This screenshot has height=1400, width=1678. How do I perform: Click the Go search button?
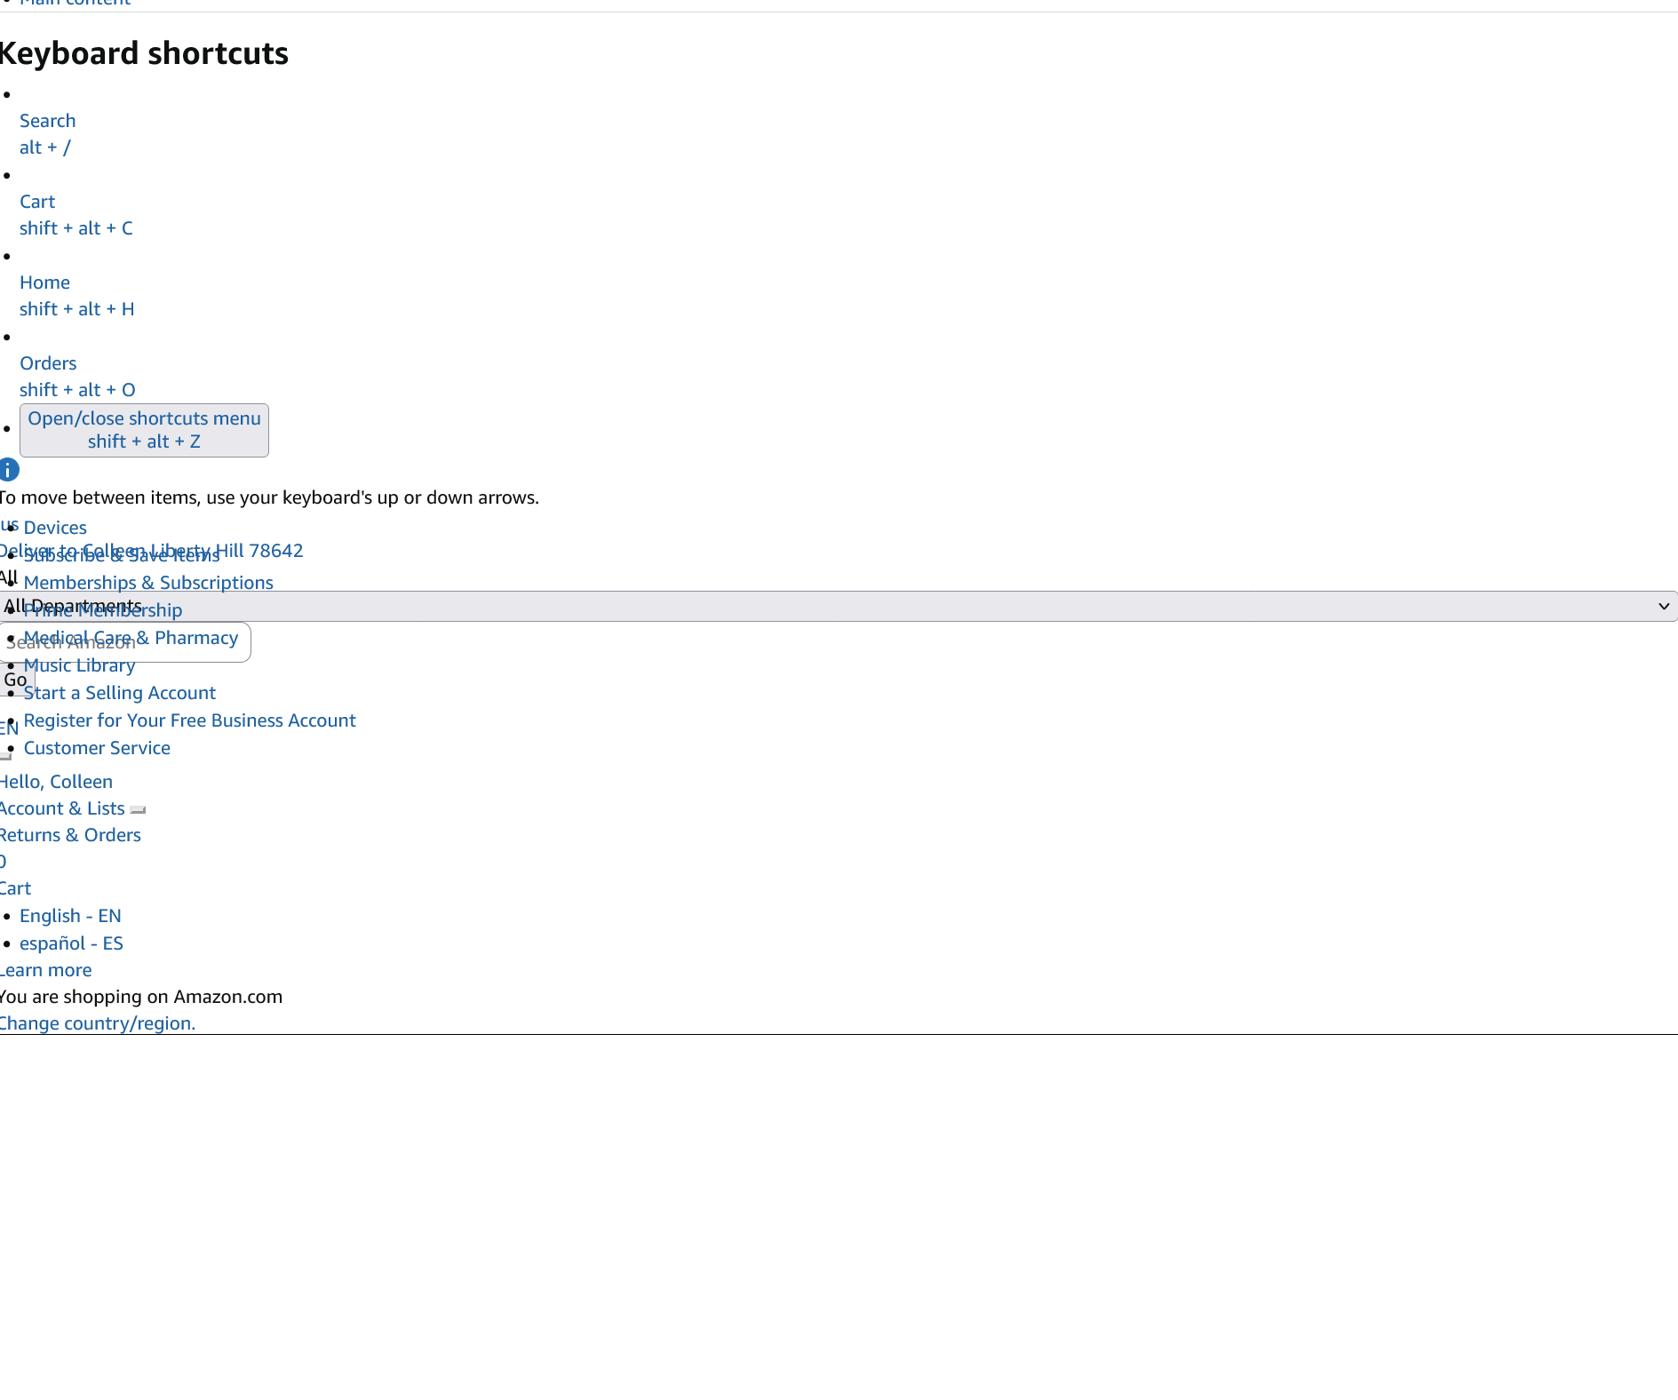pos(16,680)
